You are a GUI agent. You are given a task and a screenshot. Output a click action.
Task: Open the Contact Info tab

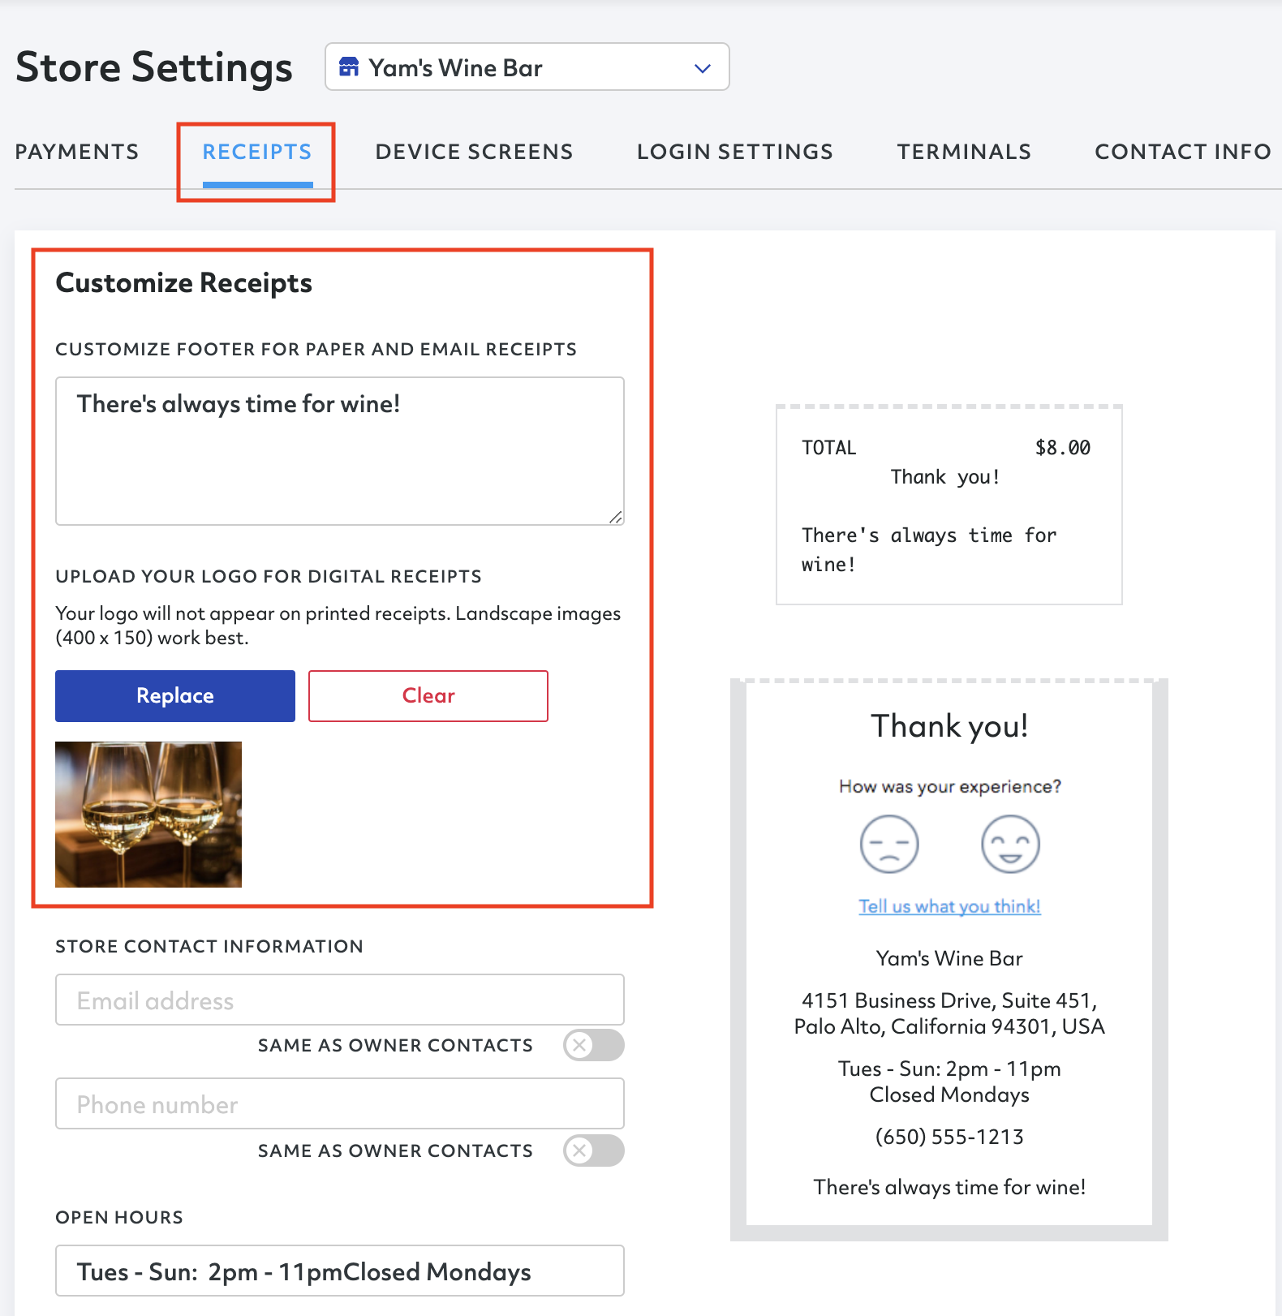pyautogui.click(x=1182, y=152)
